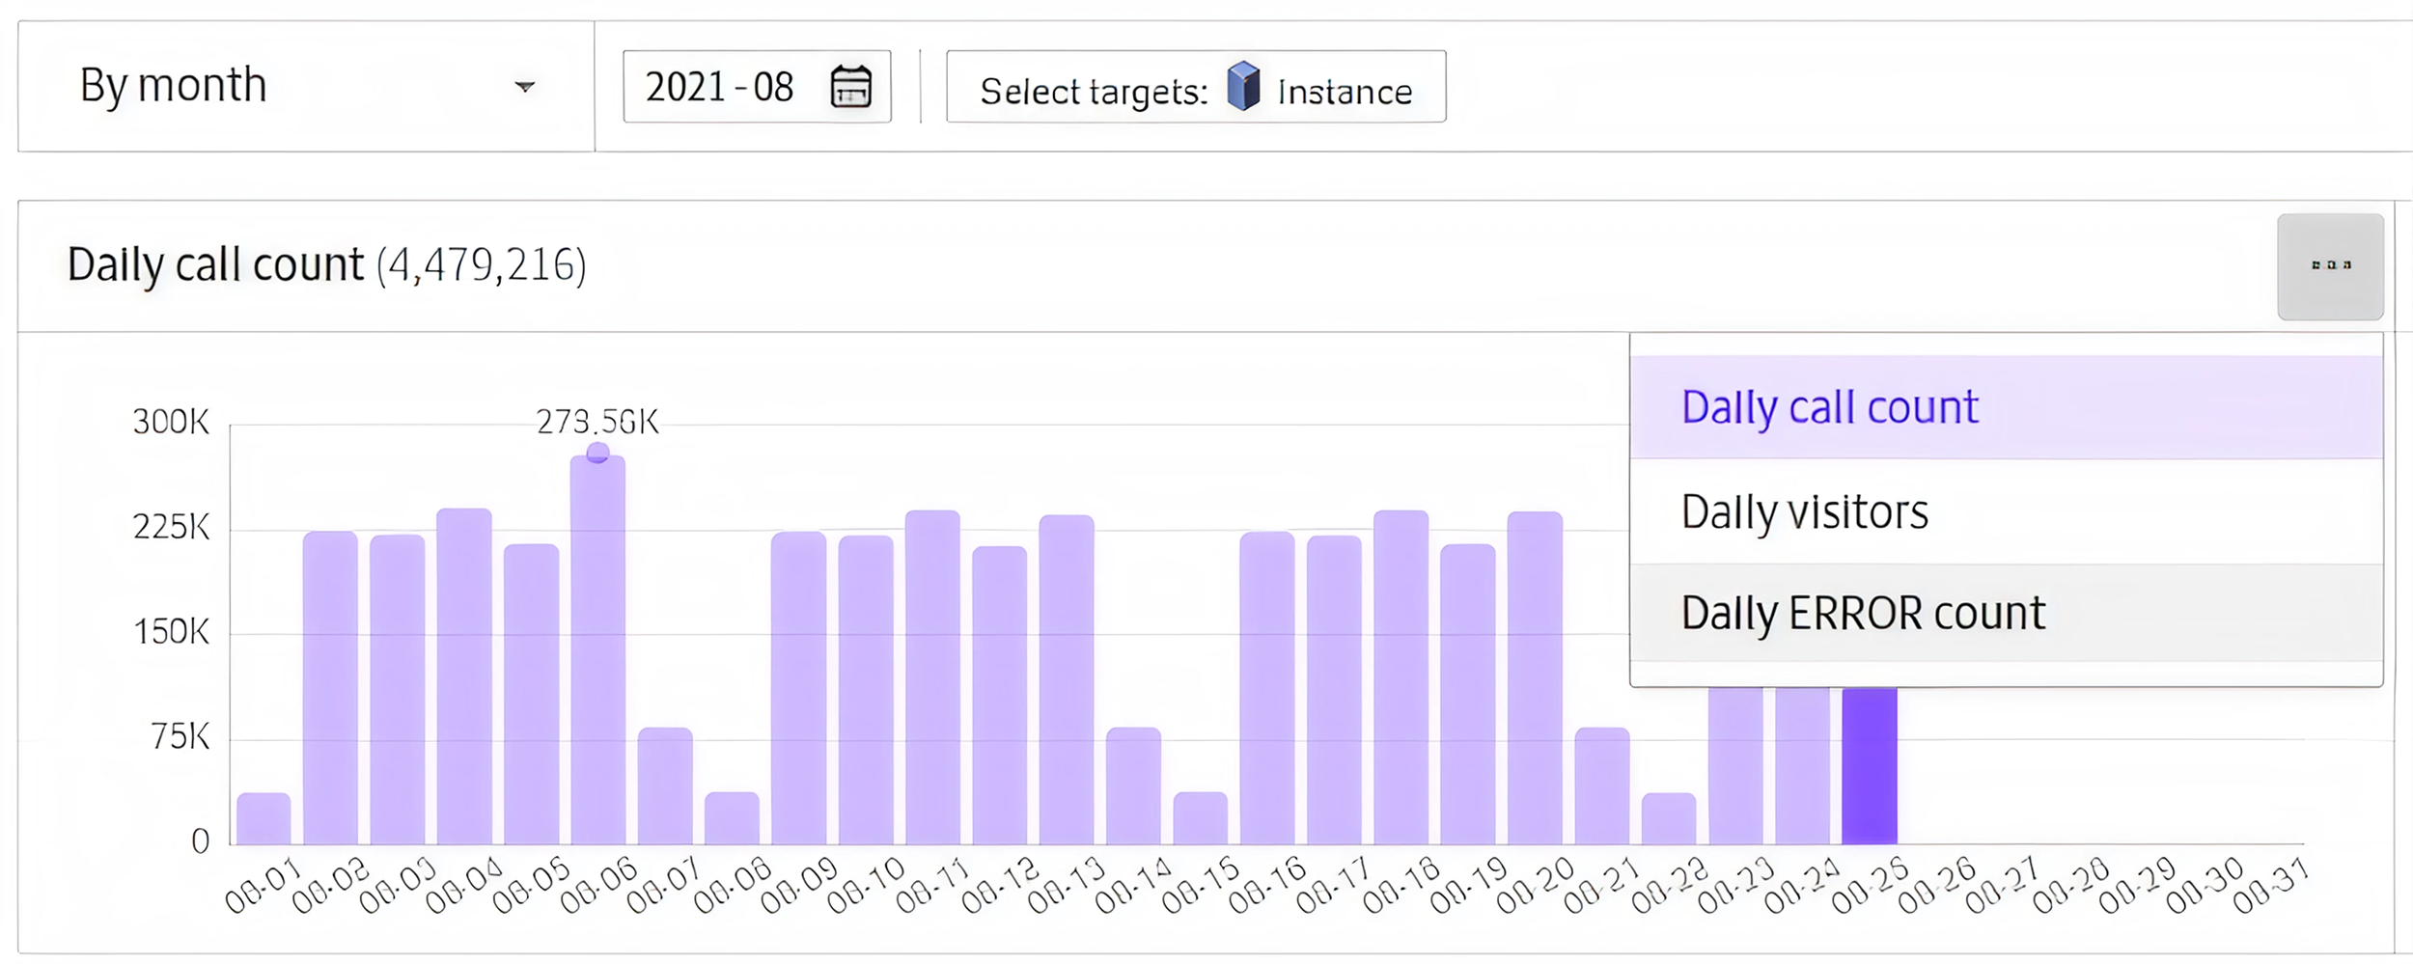Screen dimensions: 2413x964
Task: Select the 08-20 bar in chart
Action: pos(1535,677)
